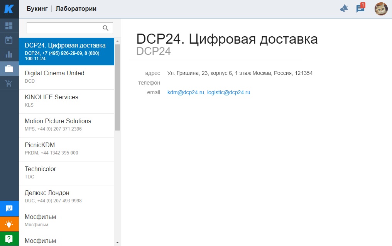This screenshot has width=392, height=246.
Task: Click the address text Ул. Гришина, 23
Action: pos(240,73)
